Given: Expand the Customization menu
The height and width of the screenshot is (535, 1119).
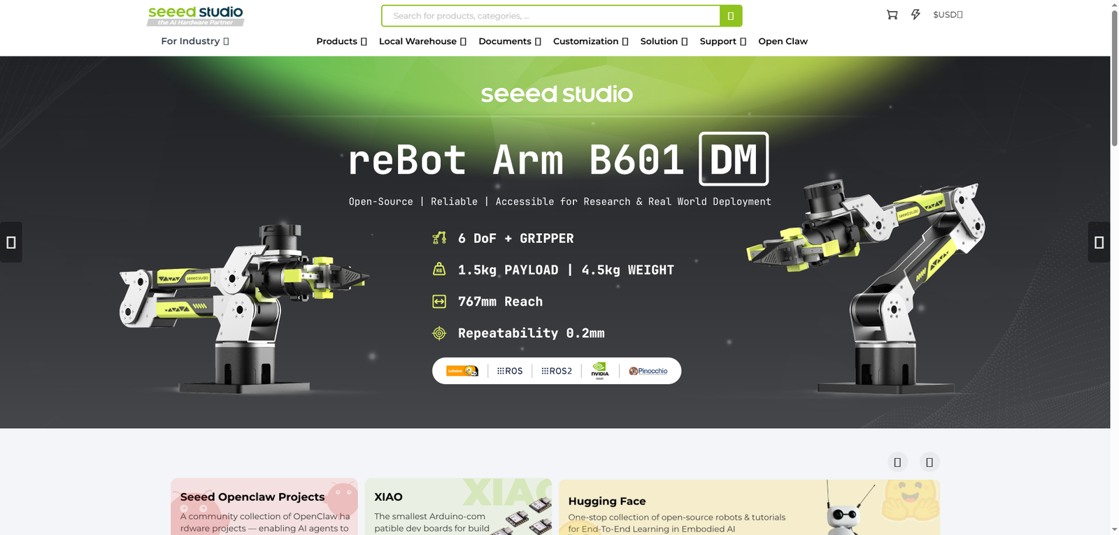Looking at the screenshot, I should point(591,41).
